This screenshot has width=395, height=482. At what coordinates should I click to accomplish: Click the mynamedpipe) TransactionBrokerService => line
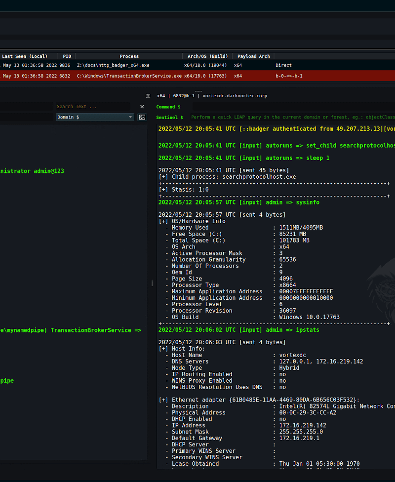pyautogui.click(x=71, y=330)
